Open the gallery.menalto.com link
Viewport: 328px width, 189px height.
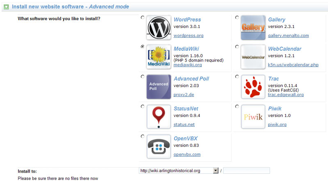[x=288, y=36]
